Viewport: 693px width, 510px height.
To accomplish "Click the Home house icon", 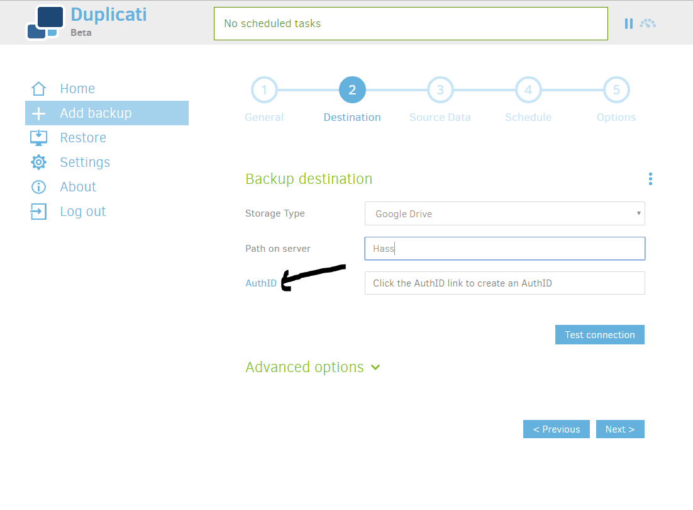I will coord(38,89).
